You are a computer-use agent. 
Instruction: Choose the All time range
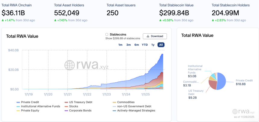(x=161, y=45)
